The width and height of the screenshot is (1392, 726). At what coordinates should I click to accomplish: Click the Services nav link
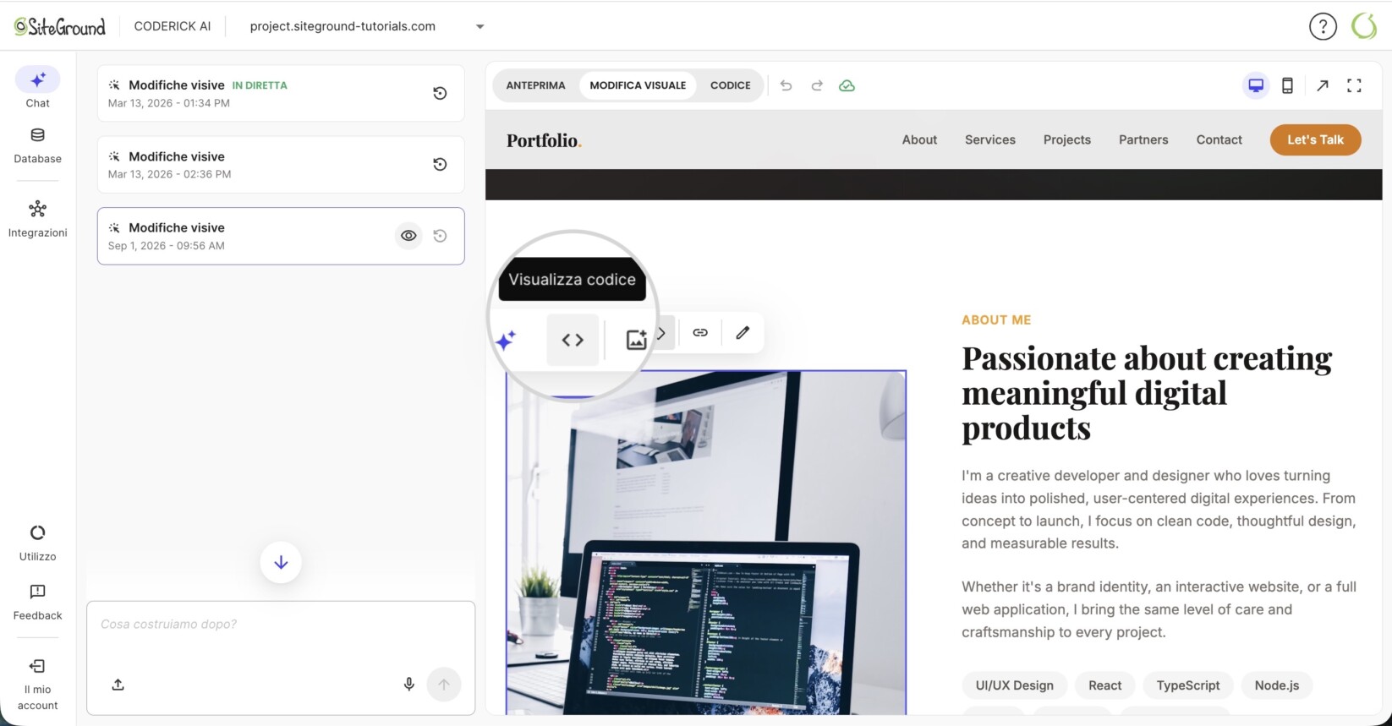[990, 139]
